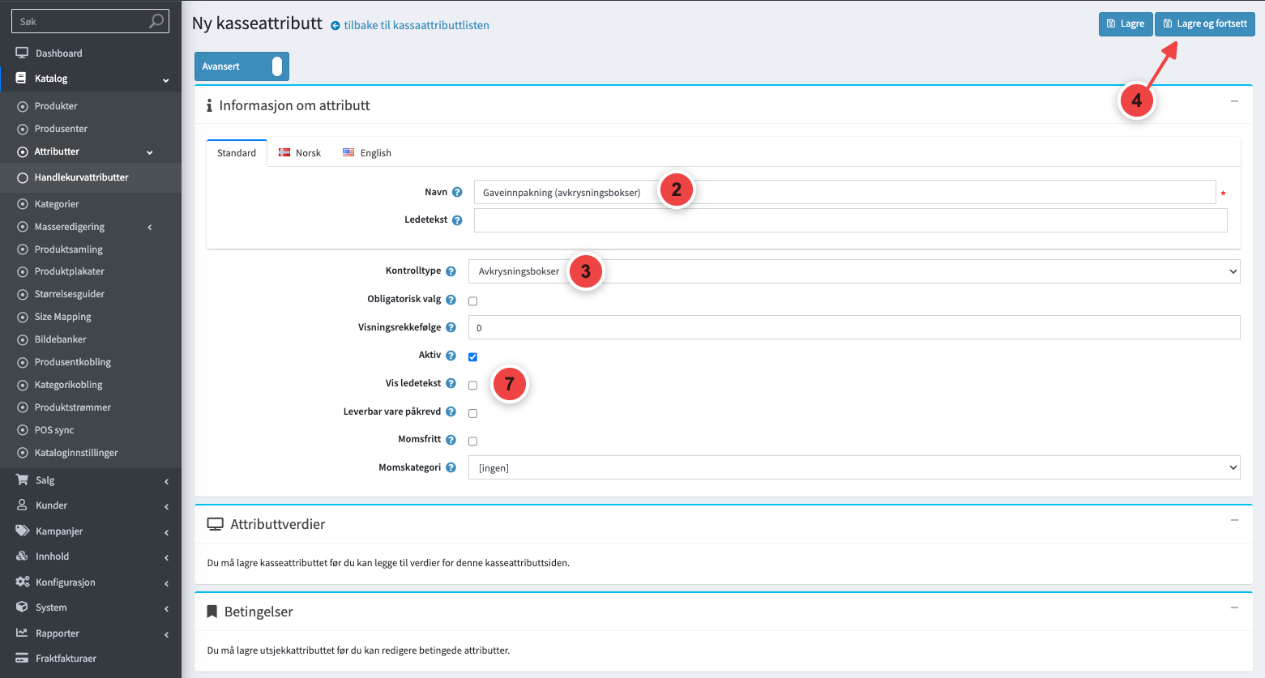
Task: Click help icon beside Kontrolltype
Action: click(451, 271)
